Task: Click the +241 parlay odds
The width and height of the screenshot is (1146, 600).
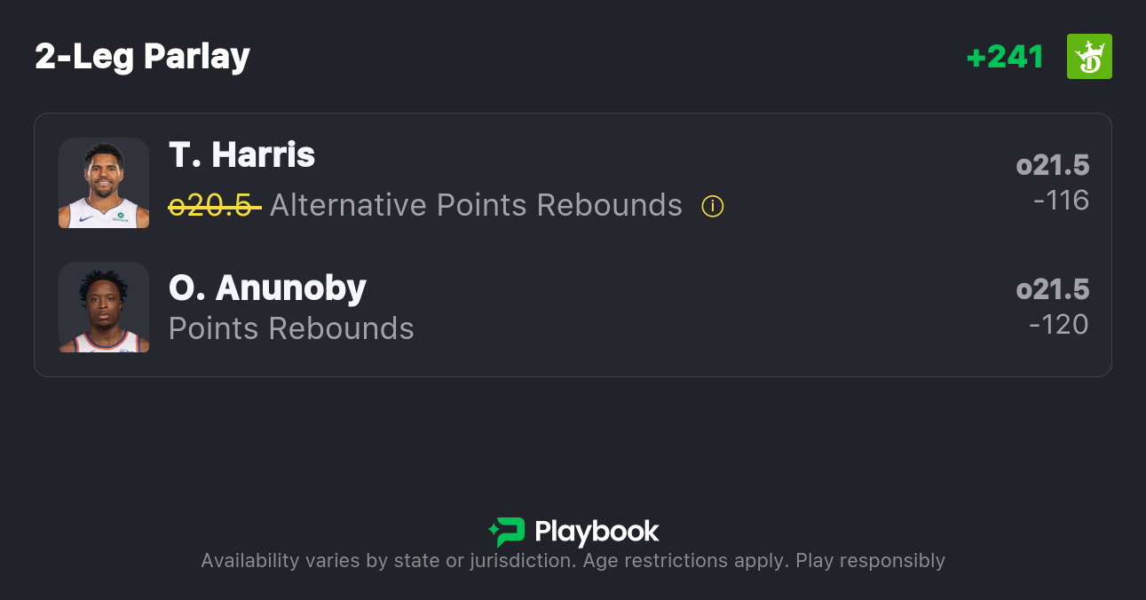Action: (x=1005, y=57)
